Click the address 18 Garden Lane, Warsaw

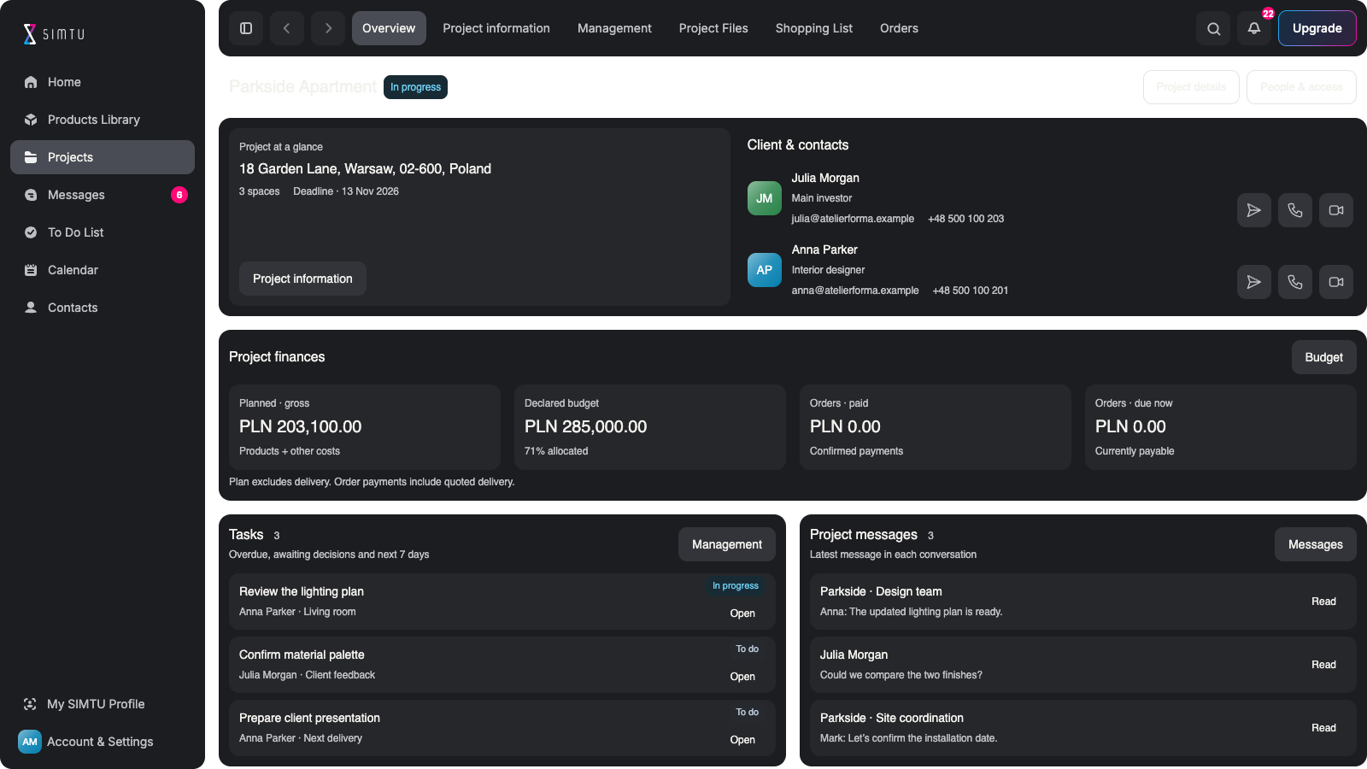point(365,169)
